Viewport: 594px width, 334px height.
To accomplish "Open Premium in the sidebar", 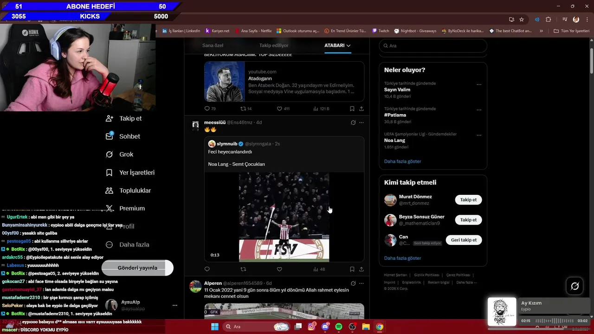I will tap(125, 209).
